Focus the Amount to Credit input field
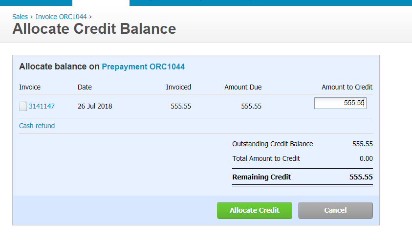The image size is (412, 244). [x=340, y=103]
